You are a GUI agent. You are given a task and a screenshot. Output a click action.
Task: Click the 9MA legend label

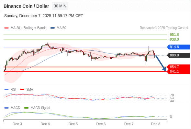point(30,90)
